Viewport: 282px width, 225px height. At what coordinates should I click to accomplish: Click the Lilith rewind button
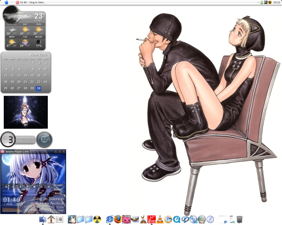[x=13, y=187]
